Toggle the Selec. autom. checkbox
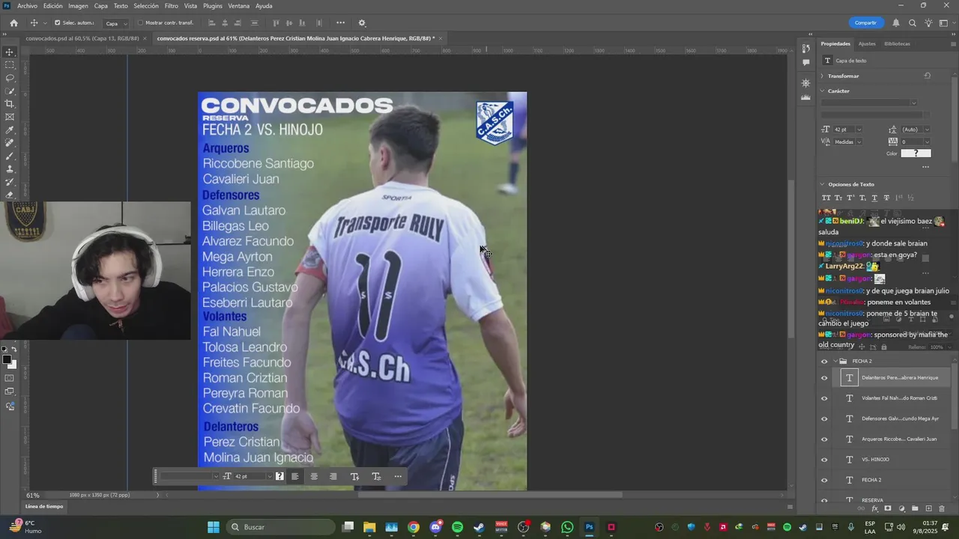The height and width of the screenshot is (539, 959). (57, 22)
